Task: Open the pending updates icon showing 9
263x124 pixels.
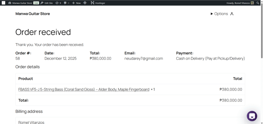Action: pyautogui.click(x=58, y=3)
